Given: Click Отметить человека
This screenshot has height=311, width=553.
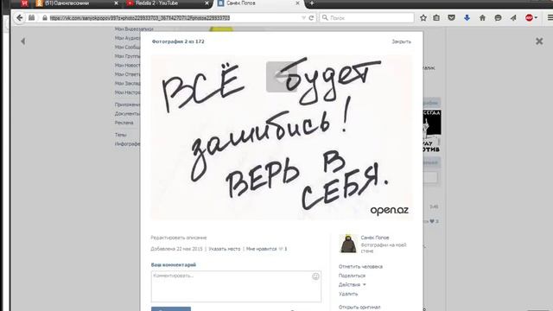Looking at the screenshot, I should coord(360,267).
